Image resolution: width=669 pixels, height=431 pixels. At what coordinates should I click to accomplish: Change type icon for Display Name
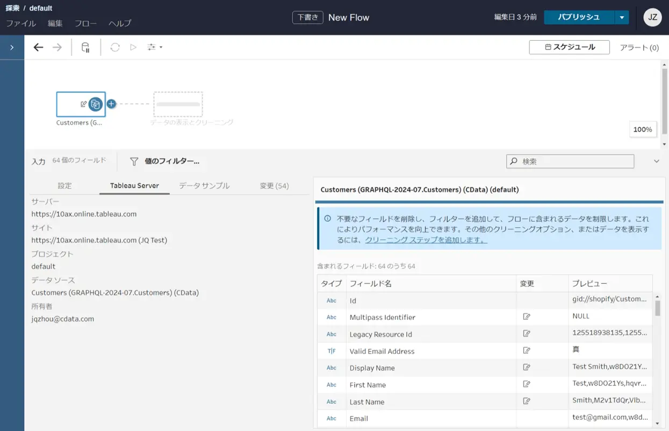point(332,368)
